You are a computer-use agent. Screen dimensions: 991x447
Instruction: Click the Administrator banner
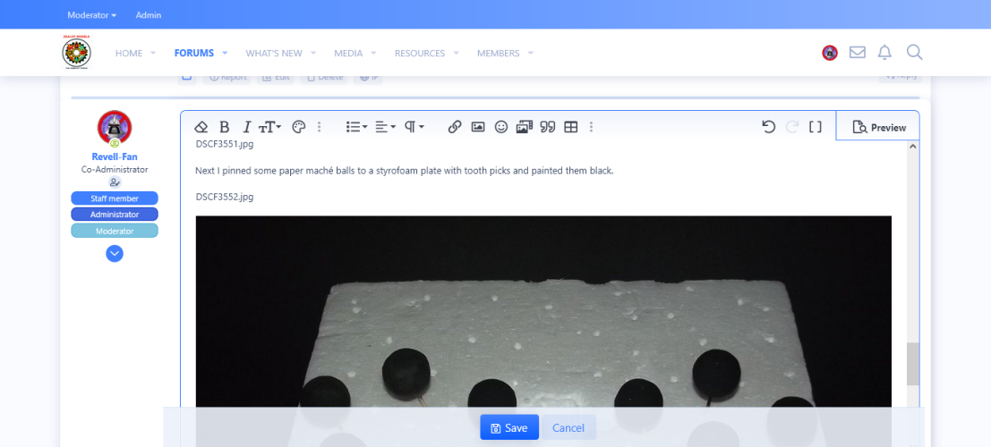click(115, 215)
